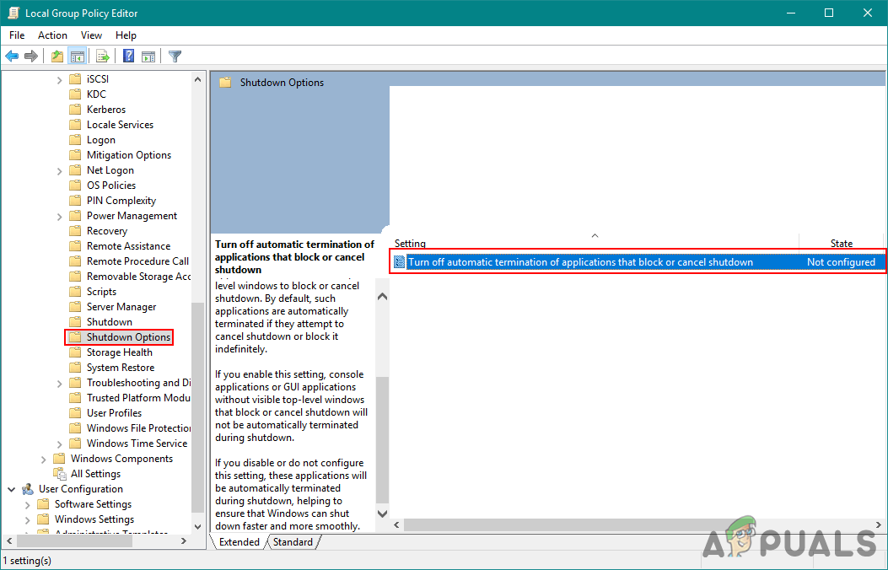The width and height of the screenshot is (888, 570).
Task: Click tree pane scroll down arrow
Action: 197,526
